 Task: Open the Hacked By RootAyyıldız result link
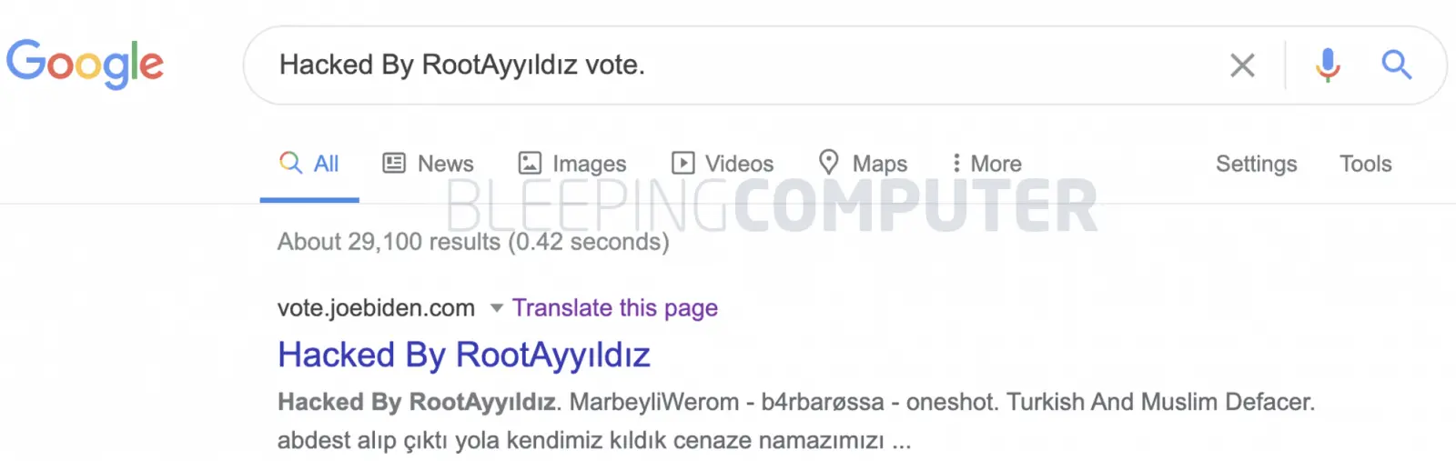pyautogui.click(x=464, y=355)
